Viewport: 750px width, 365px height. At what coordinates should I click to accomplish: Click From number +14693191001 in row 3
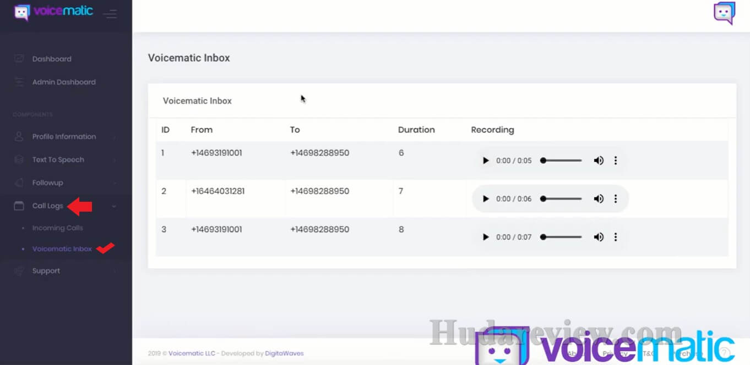tap(216, 229)
